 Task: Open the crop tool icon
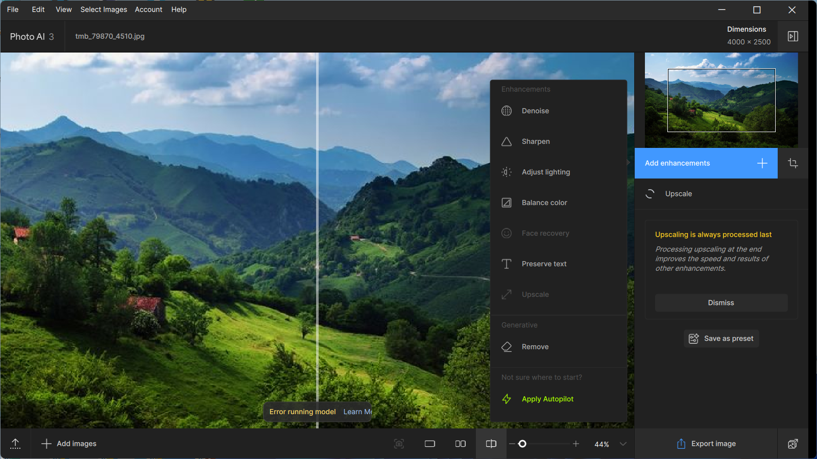[793, 163]
